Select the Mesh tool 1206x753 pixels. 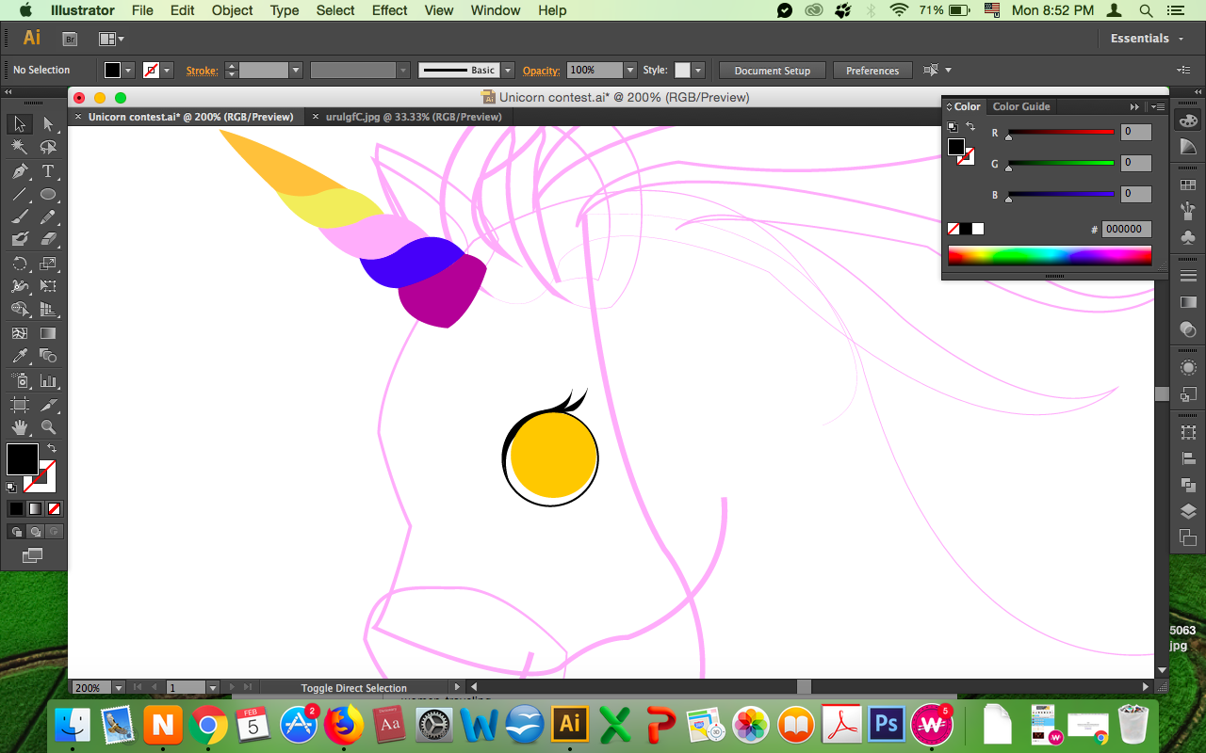(x=19, y=333)
